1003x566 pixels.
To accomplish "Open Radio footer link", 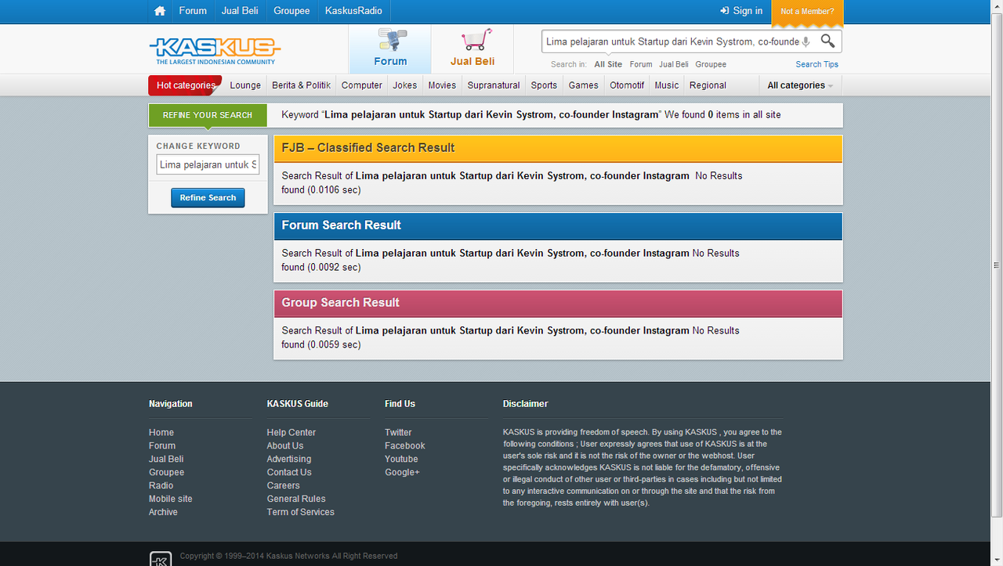I will 161,485.
